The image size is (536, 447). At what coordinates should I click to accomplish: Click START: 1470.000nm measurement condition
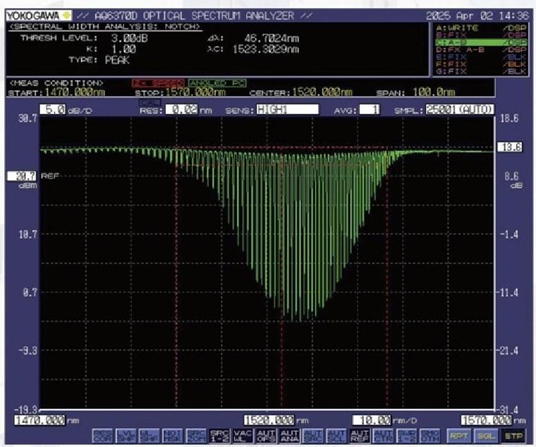coord(57,92)
